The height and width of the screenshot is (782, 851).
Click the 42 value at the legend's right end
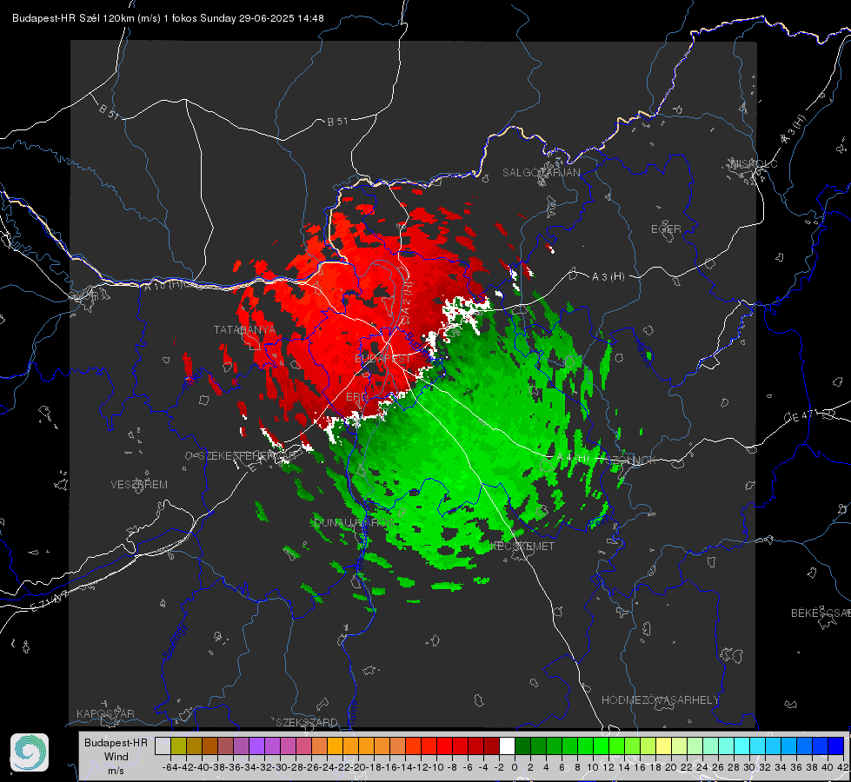pos(843,767)
